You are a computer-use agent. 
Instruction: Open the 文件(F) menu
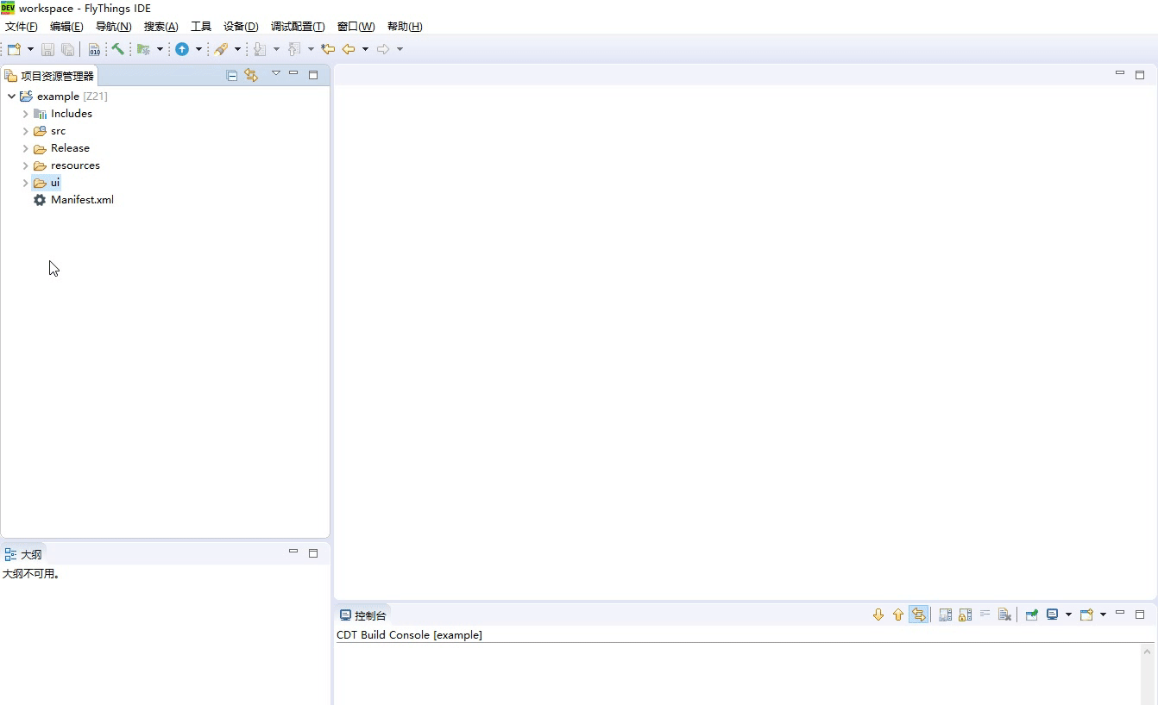click(x=22, y=27)
